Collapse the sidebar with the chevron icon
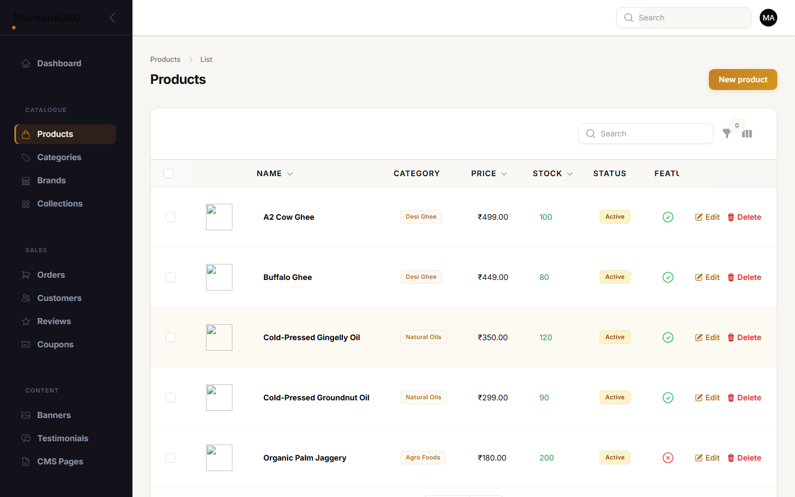 pos(112,18)
